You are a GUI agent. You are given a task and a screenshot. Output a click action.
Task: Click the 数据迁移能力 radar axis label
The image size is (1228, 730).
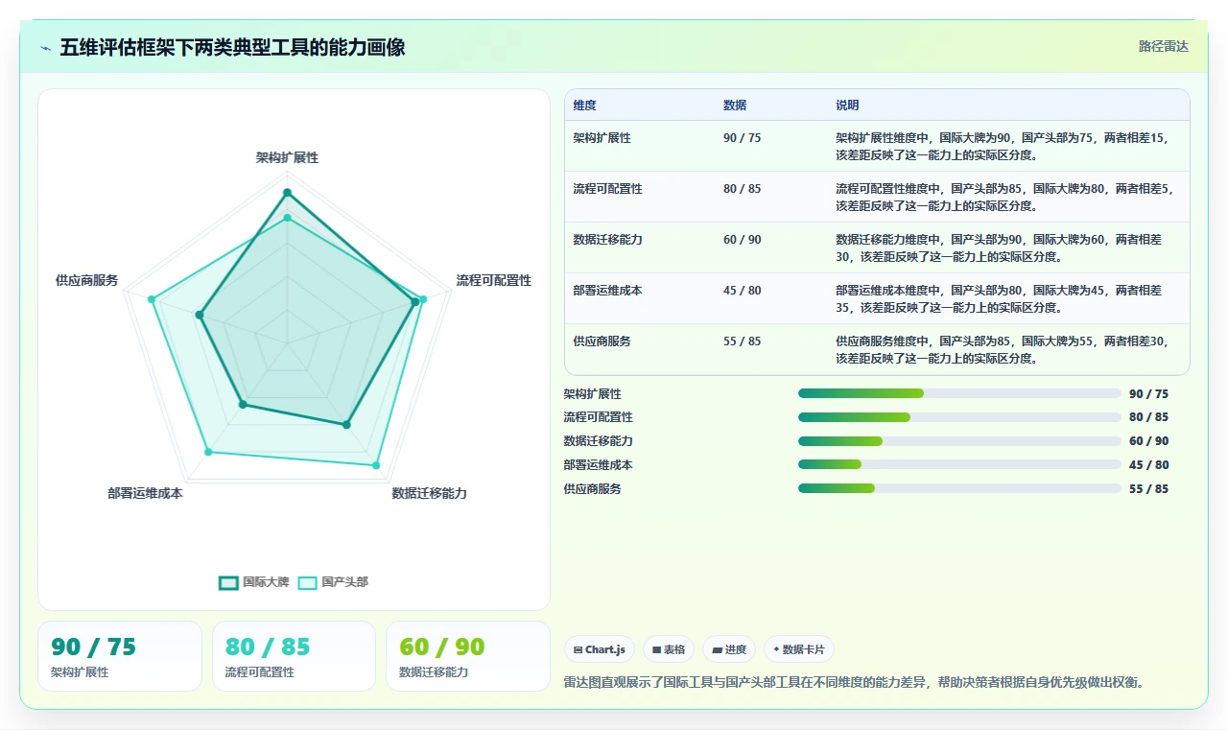click(429, 493)
